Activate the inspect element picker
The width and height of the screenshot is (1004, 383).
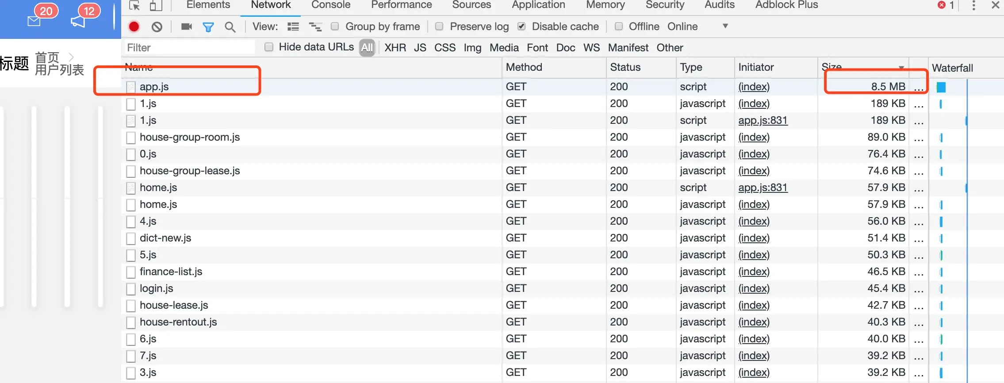pyautogui.click(x=134, y=5)
